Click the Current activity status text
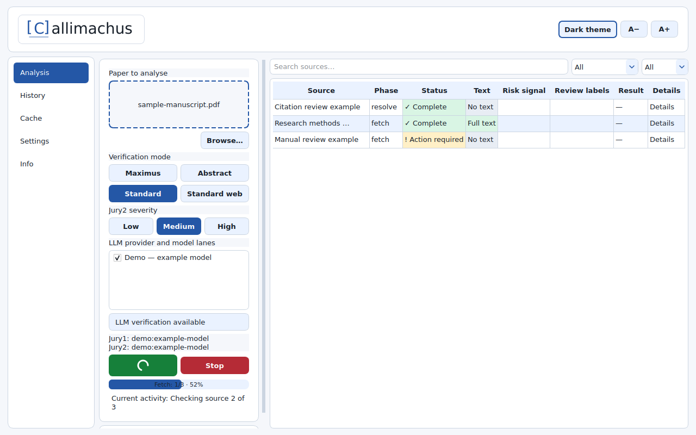Image resolution: width=696 pixels, height=435 pixels. click(179, 402)
